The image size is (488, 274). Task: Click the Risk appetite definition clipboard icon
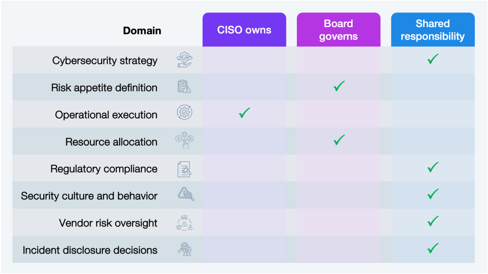coord(184,87)
